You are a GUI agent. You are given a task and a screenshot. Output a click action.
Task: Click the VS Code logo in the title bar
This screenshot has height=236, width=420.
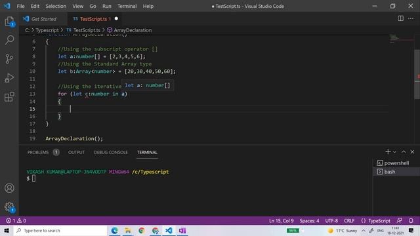[x=7, y=6]
